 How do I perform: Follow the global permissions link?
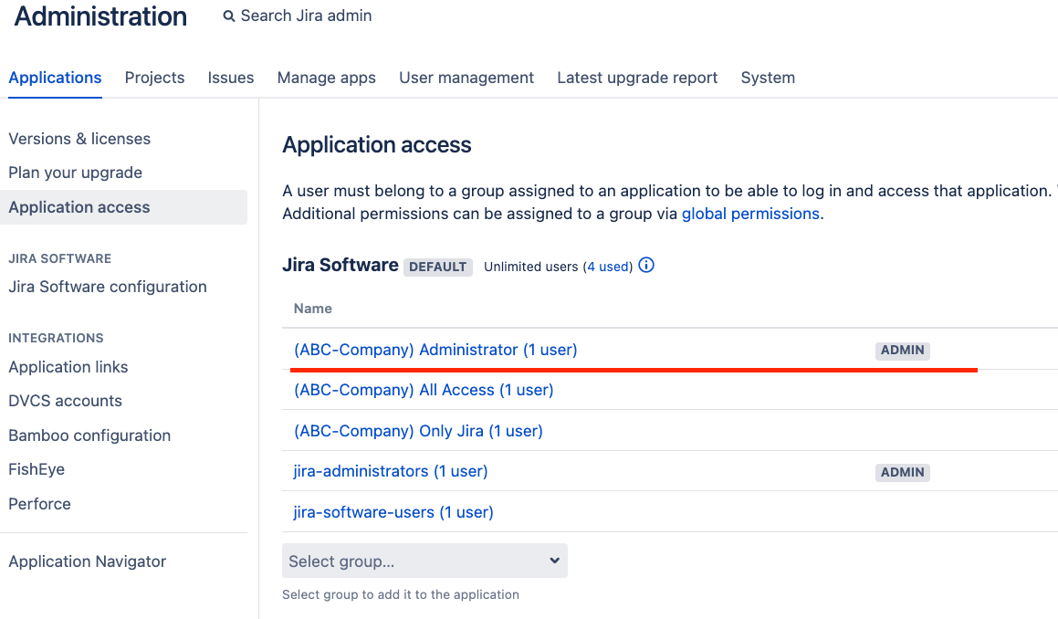pos(750,214)
